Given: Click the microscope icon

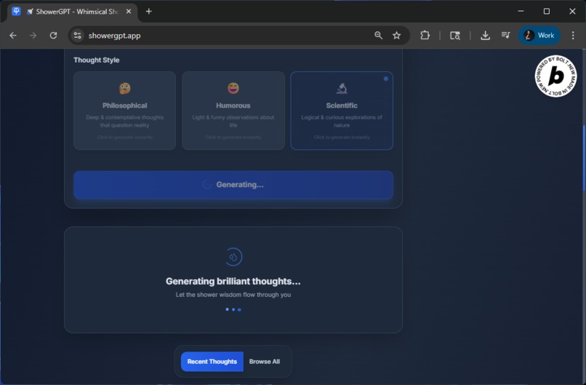Looking at the screenshot, I should [x=342, y=88].
